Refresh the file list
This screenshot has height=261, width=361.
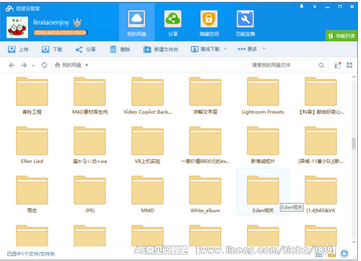[x=44, y=65]
